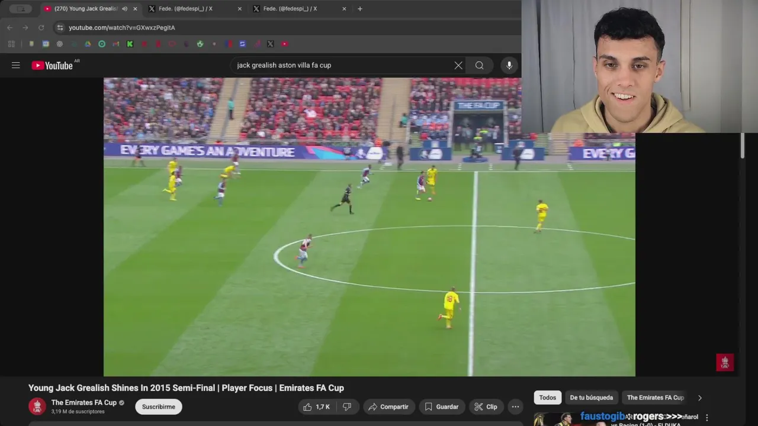Image resolution: width=758 pixels, height=426 pixels.
Task: Select The Emirates FA Cup filter chip
Action: tap(656, 398)
